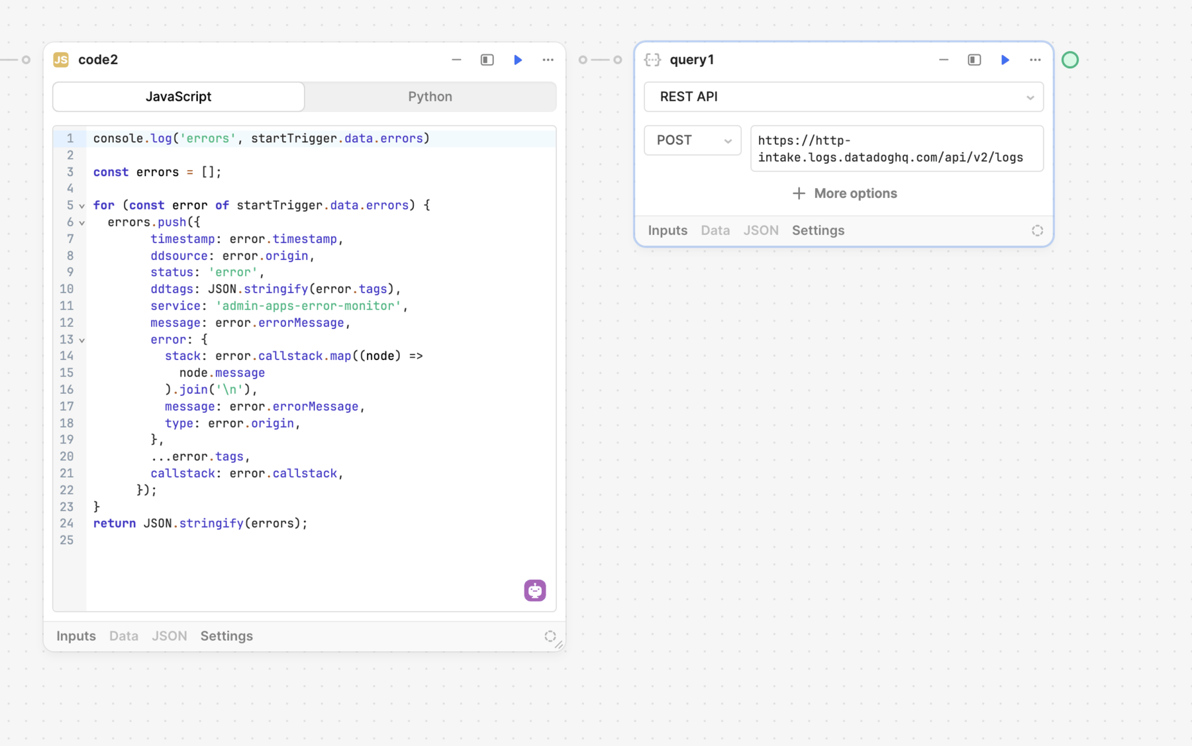Open the AI assistant in code editor
The image size is (1192, 746).
[534, 590]
